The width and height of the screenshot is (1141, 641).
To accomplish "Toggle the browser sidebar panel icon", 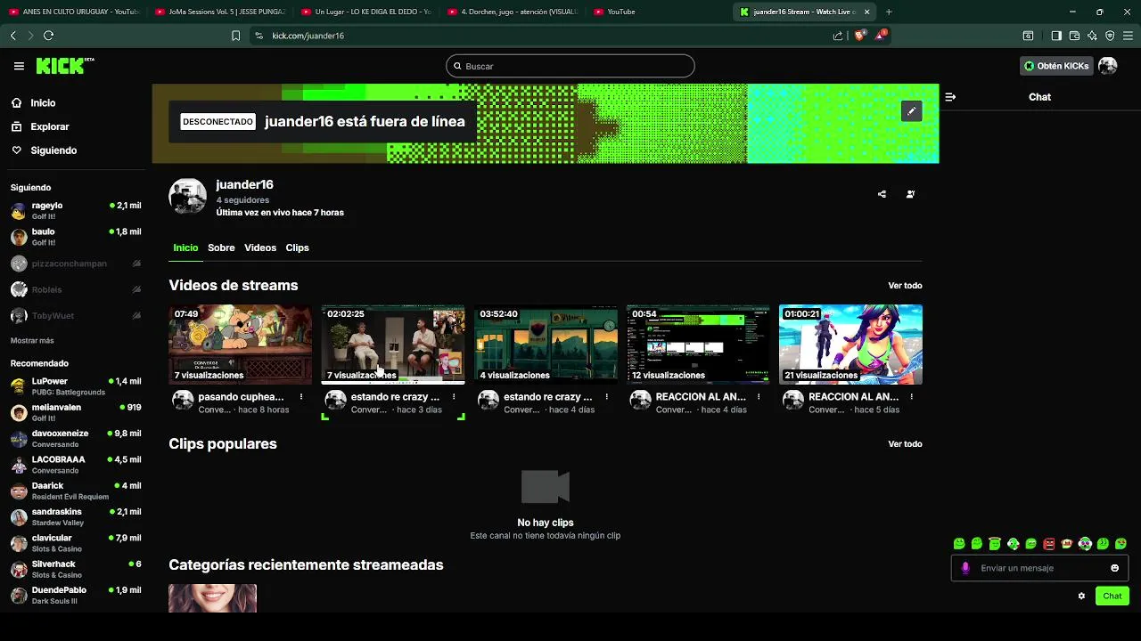I will click(x=1056, y=36).
